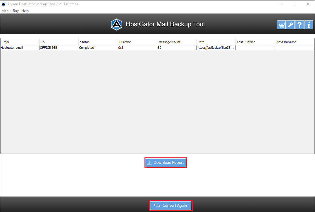Select the outlook.office365 path cell
The image size is (315, 212).
click(216, 48)
